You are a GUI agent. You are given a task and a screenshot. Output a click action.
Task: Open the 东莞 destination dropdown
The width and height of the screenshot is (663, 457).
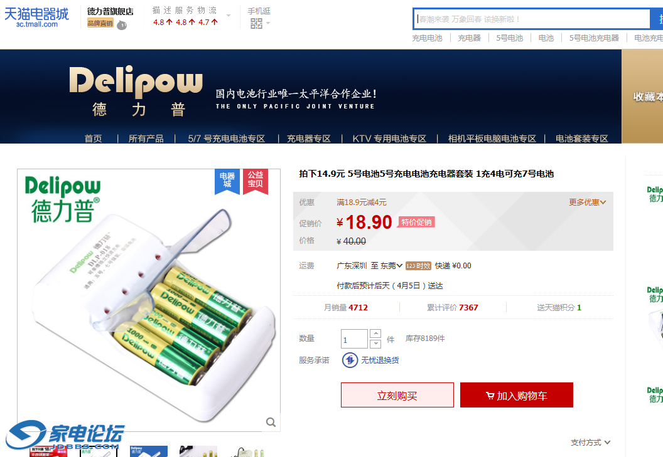391,266
